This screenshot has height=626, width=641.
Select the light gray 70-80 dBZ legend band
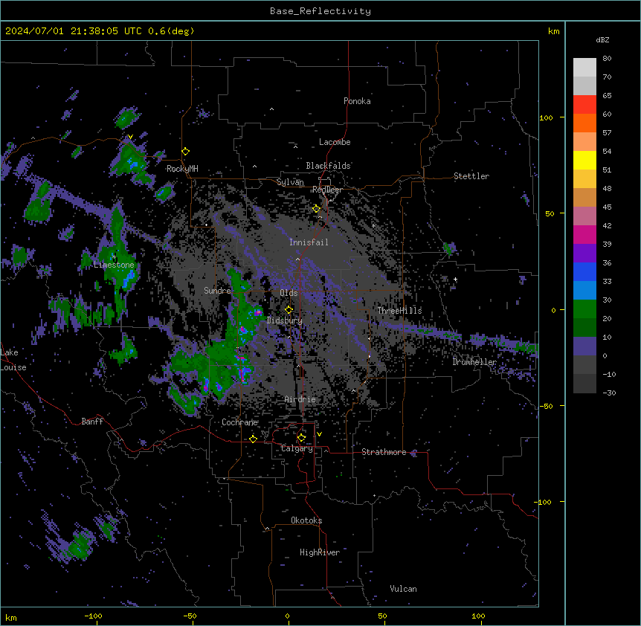point(584,68)
